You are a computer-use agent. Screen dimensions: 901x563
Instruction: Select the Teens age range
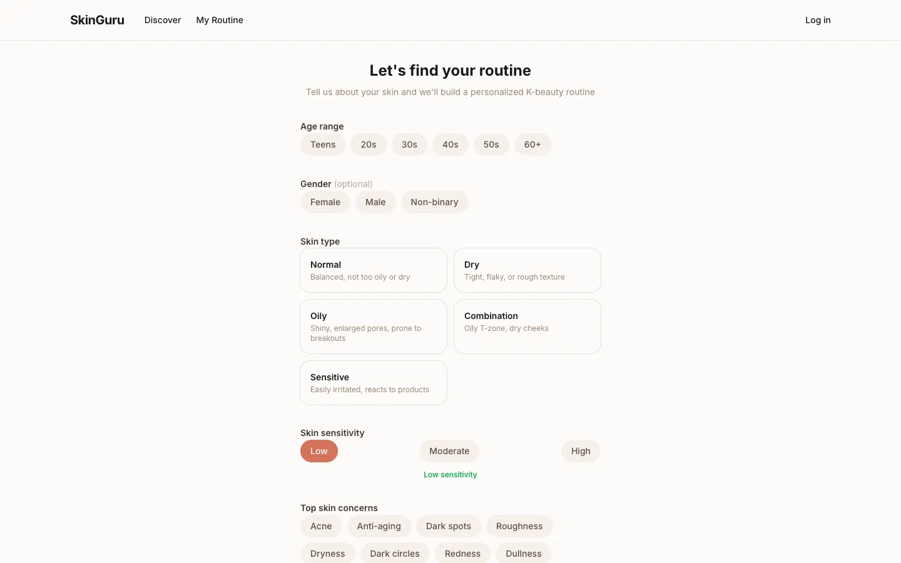(323, 145)
